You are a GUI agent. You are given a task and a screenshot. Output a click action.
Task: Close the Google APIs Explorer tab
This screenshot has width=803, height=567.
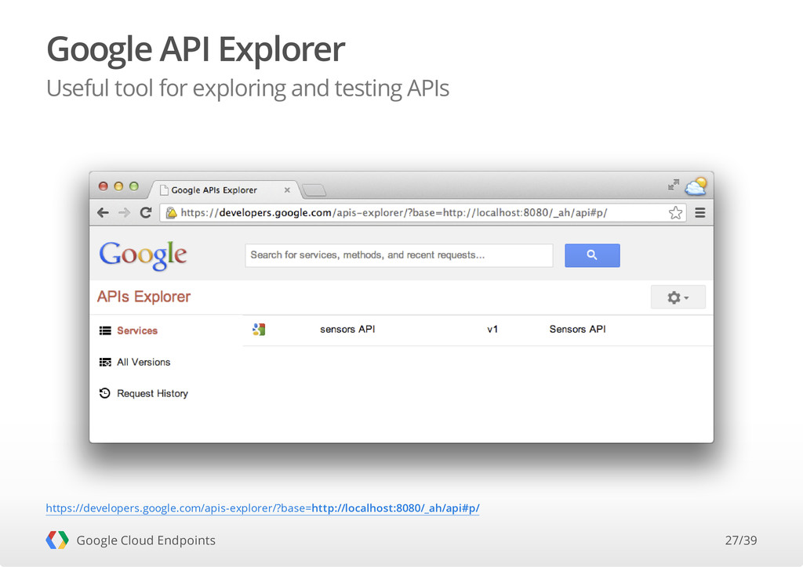coord(287,190)
